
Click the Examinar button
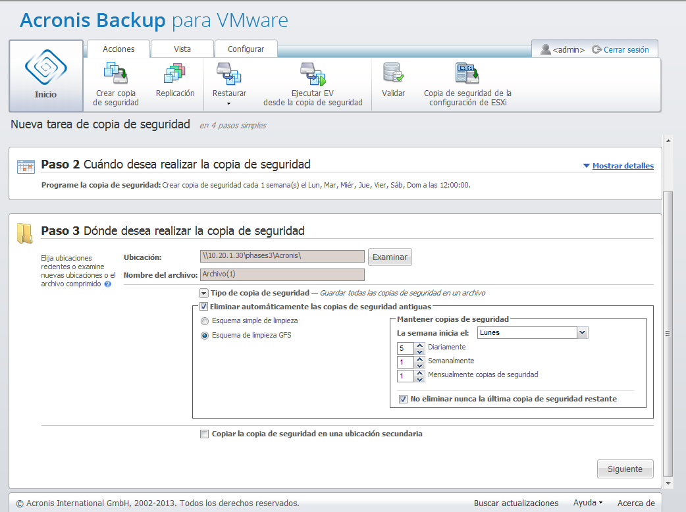click(x=390, y=257)
